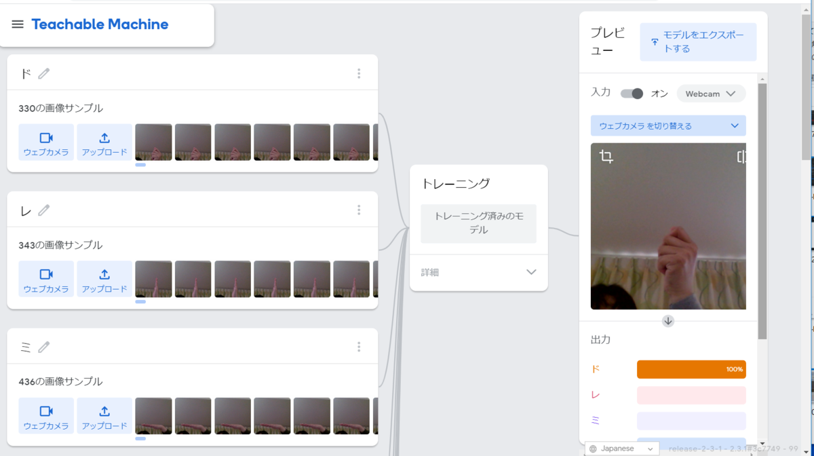Expand the ウェブカメラを切り替える dropdown

click(x=668, y=126)
